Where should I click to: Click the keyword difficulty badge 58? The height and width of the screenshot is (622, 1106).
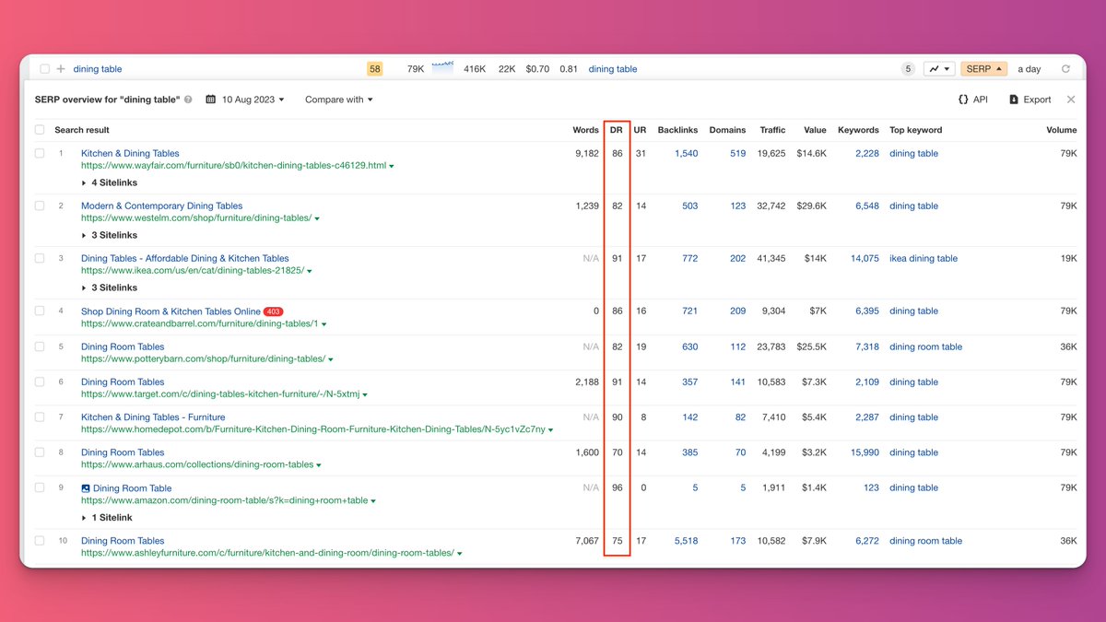tap(374, 69)
